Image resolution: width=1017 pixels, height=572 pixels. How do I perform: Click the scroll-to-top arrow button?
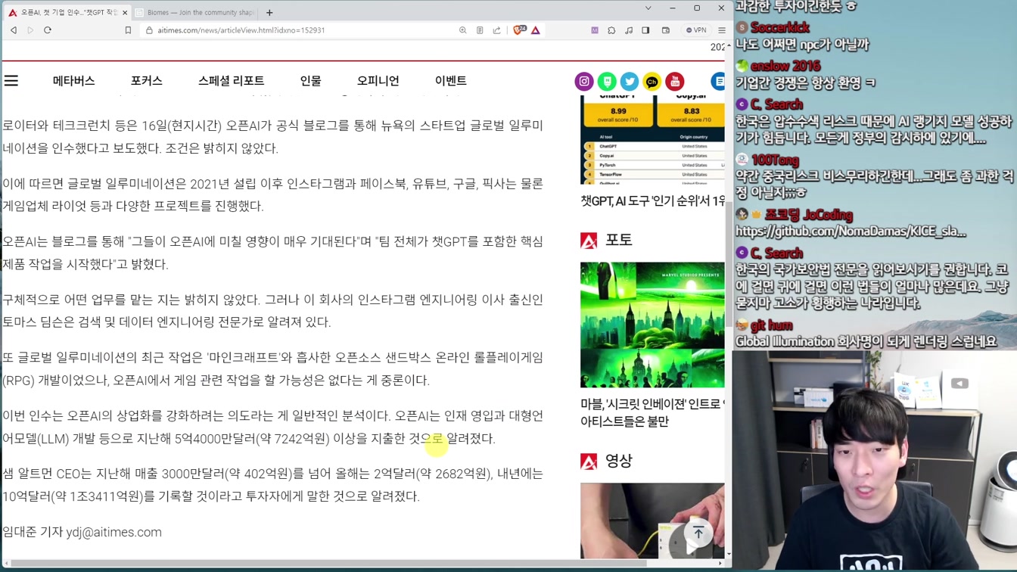point(698,533)
